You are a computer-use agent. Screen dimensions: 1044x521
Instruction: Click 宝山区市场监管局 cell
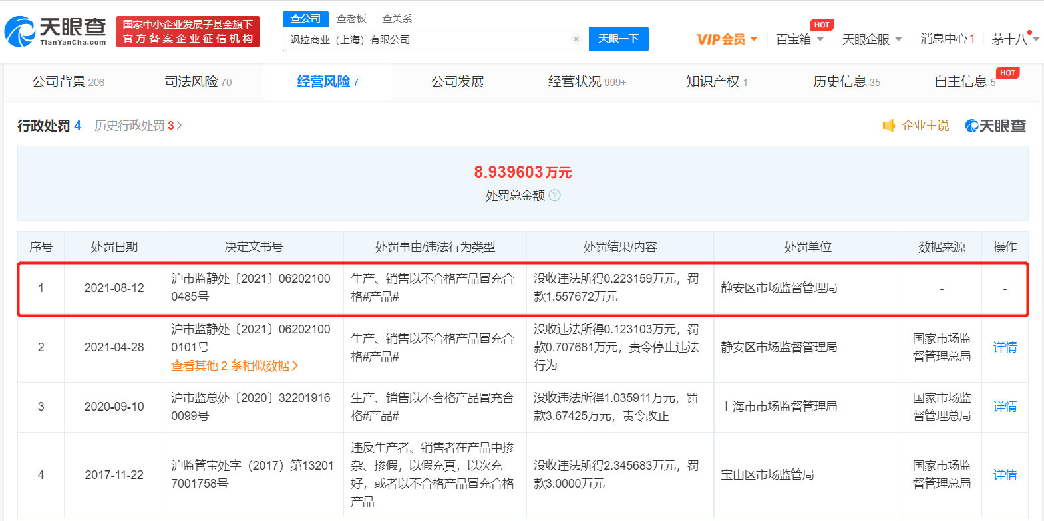(x=767, y=475)
